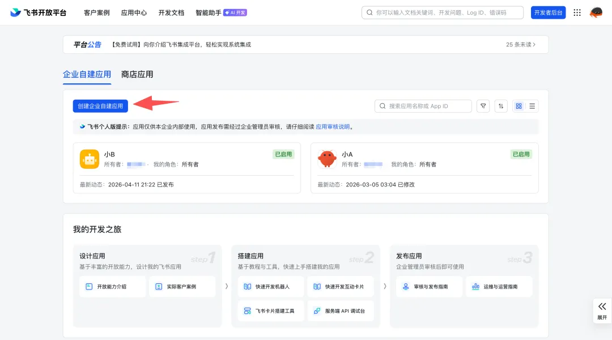The height and width of the screenshot is (340, 612).
Task: Click the 开发者后台 button
Action: 548,12
